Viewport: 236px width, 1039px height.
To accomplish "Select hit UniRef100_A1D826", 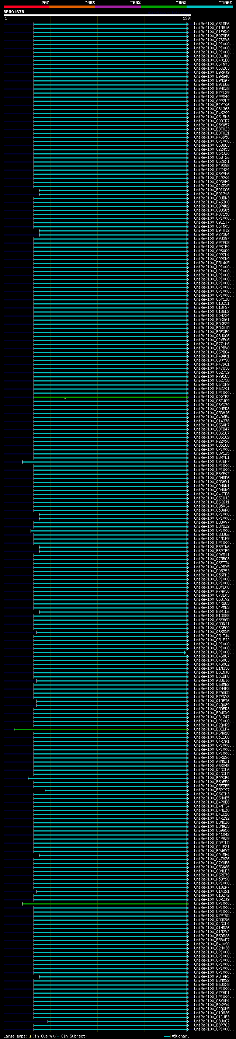I will coord(212,1013).
